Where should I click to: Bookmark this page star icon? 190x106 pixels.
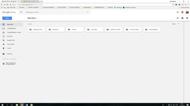click(x=173, y=5)
